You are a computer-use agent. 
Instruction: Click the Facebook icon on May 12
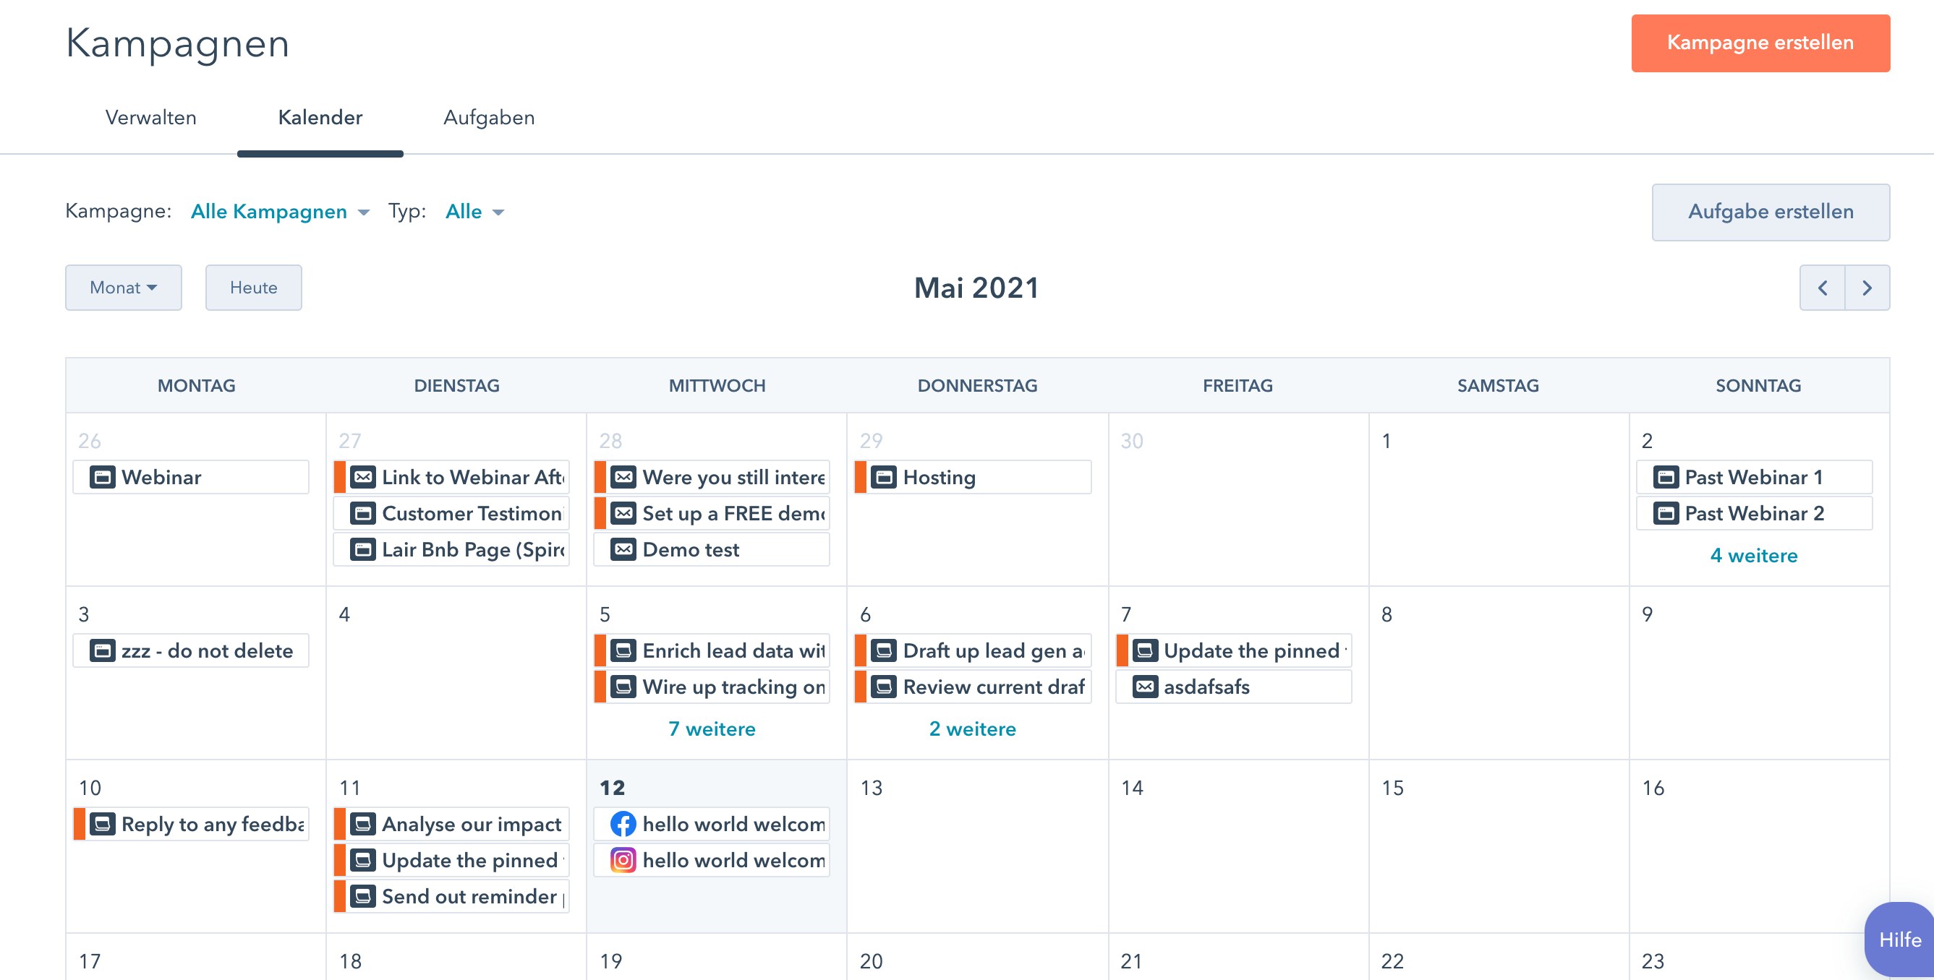tap(623, 824)
